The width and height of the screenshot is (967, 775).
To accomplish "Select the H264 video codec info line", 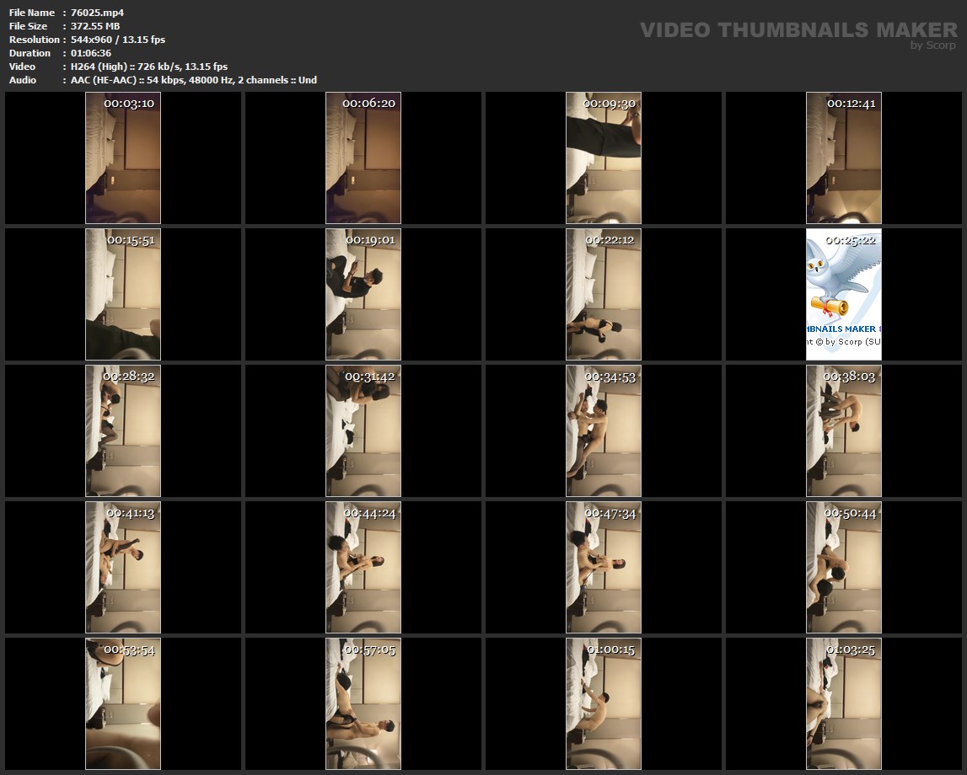I will tap(149, 67).
